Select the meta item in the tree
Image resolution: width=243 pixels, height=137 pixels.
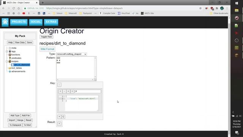click(14, 48)
